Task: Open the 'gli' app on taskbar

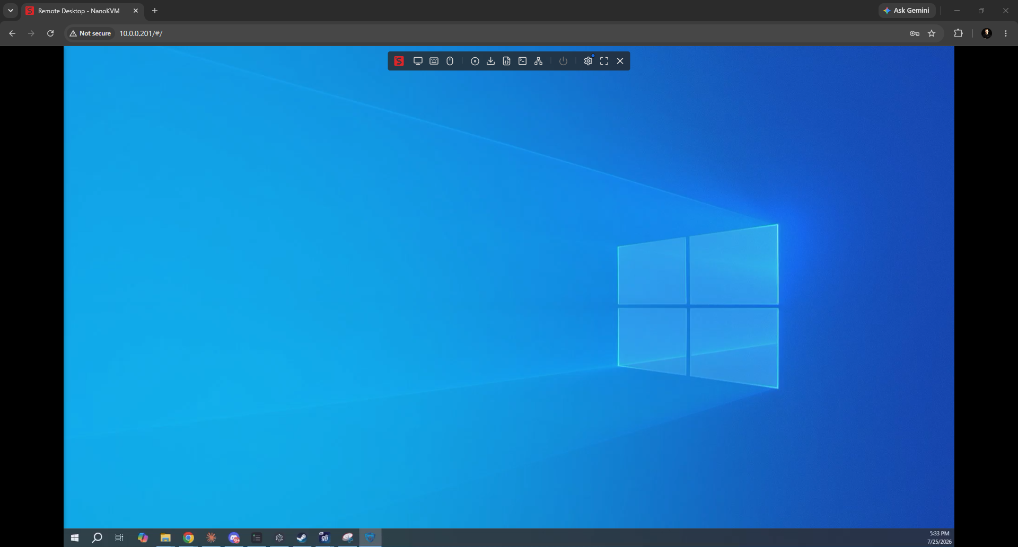Action: click(324, 537)
